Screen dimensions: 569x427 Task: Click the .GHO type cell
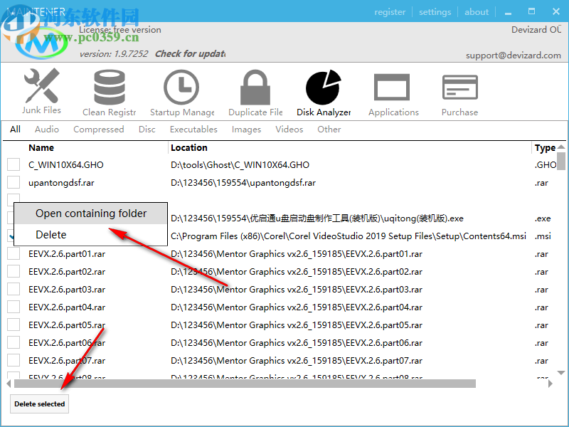tap(546, 165)
